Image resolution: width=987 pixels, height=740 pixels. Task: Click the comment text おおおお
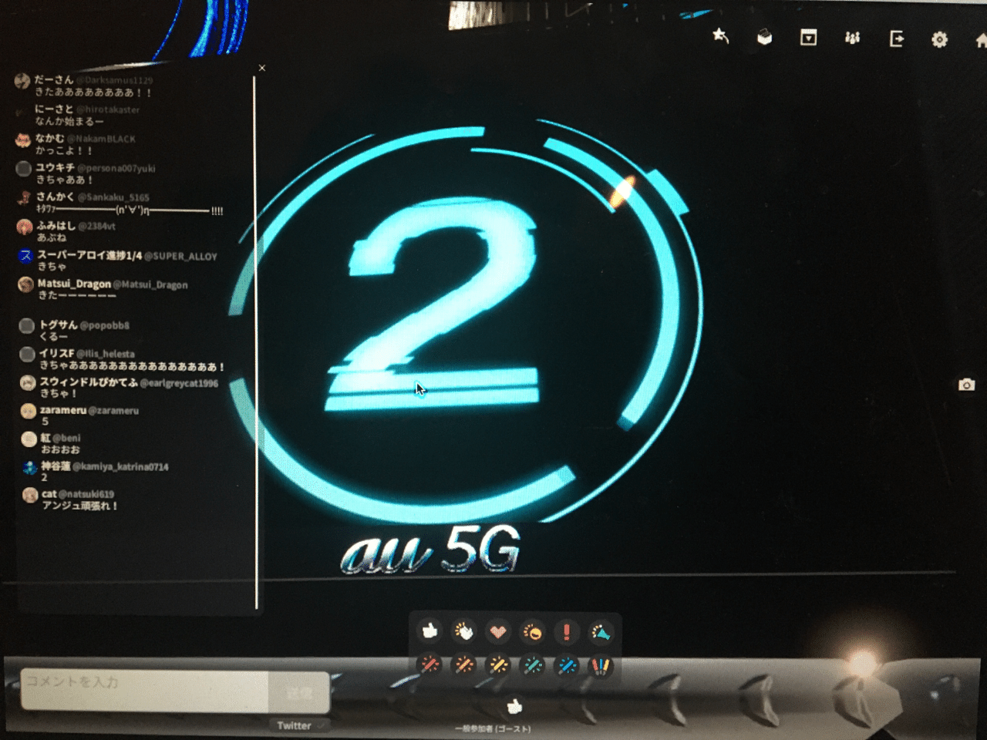pos(61,449)
